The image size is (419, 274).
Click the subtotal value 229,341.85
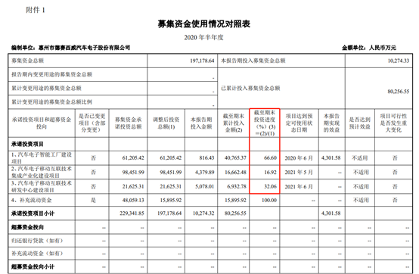point(132,213)
